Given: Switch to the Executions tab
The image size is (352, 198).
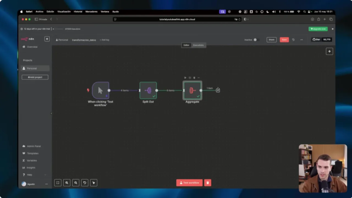Looking at the screenshot, I should (198, 45).
